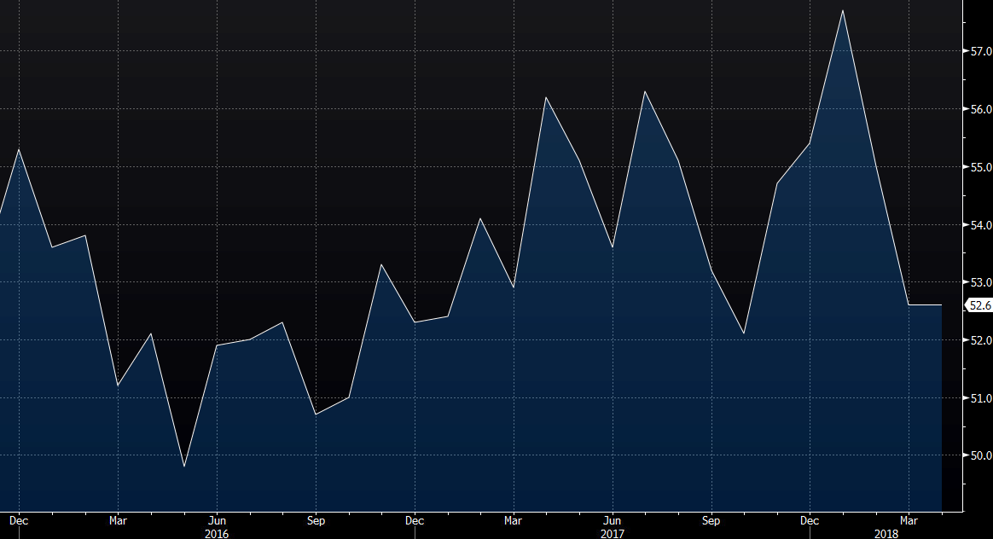Click the Sep label following Jun 2017
The image size is (993, 539).
click(711, 520)
